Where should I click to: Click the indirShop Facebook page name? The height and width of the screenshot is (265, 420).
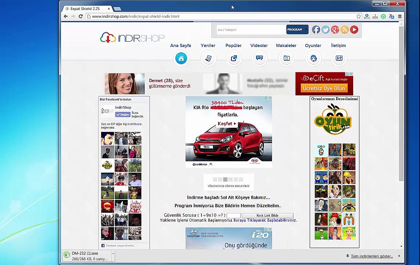click(123, 107)
